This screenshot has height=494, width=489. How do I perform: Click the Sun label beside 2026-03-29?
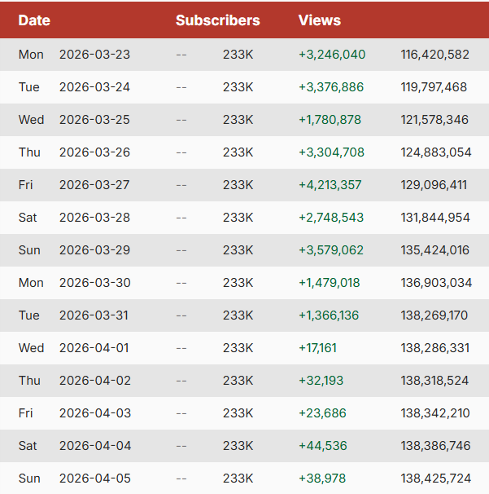[x=29, y=250]
